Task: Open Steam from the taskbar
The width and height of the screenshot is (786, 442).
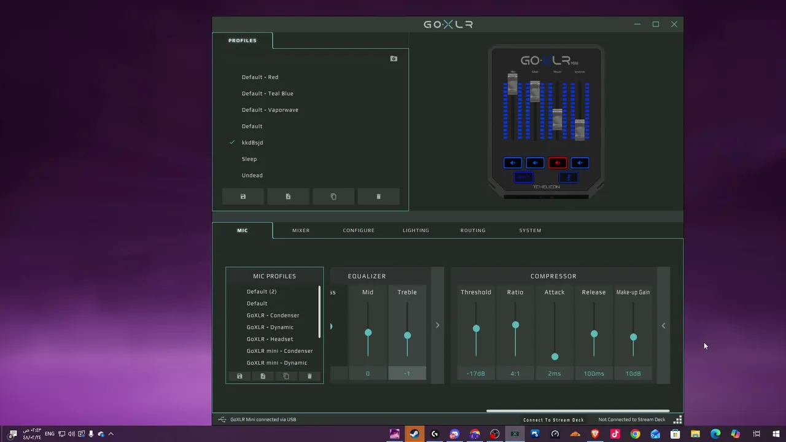Action: (414, 434)
